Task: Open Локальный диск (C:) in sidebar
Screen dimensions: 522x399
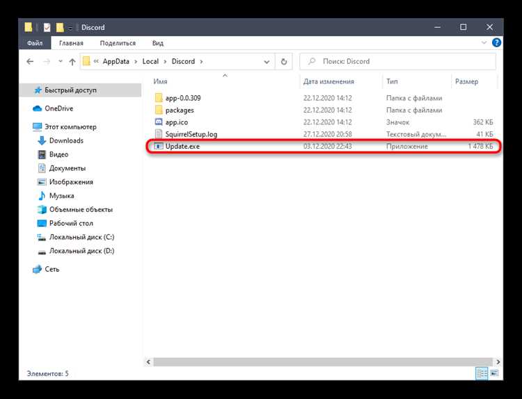Action: click(82, 238)
